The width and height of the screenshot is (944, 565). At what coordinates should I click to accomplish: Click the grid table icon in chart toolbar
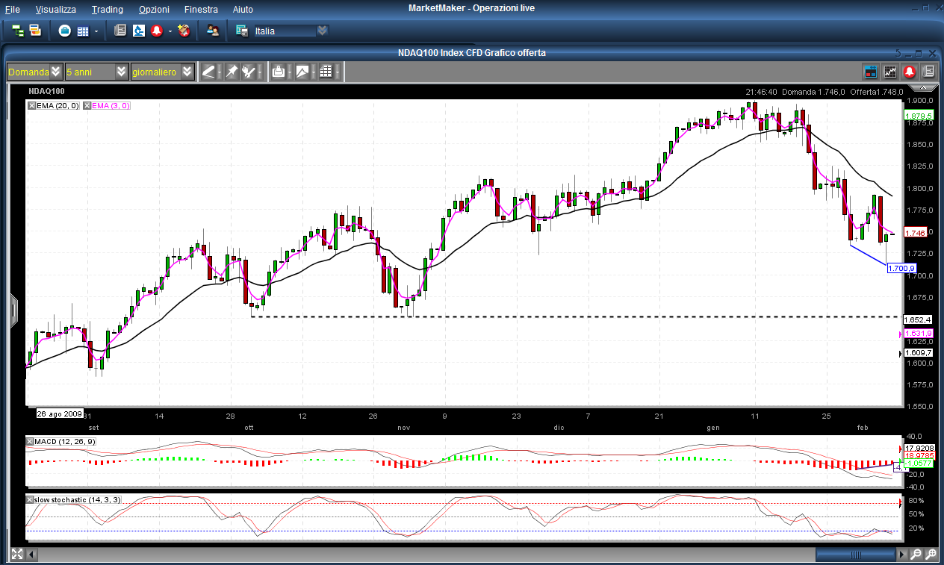326,72
